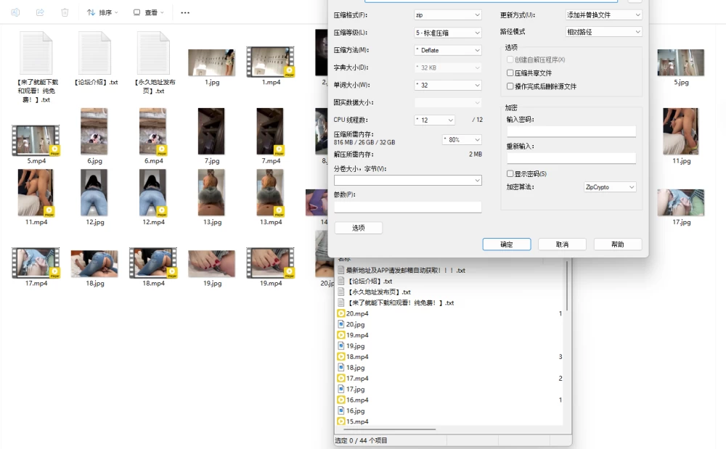Click the 13.jpg file label in Explorer
The height and width of the screenshot is (449, 726).
tap(212, 222)
